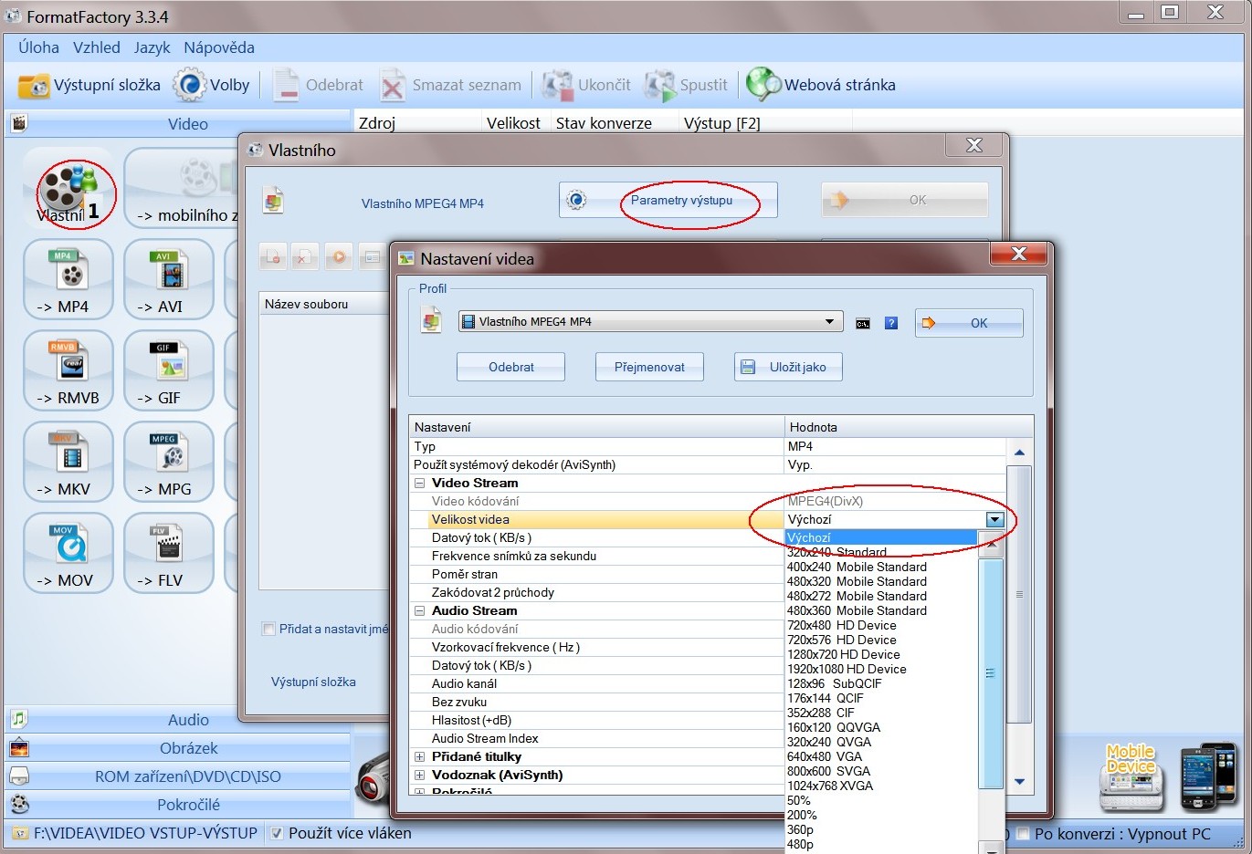Click the Datový tok (KB/s) row under Video Stream
Screen dimensions: 1252x854
(597, 538)
